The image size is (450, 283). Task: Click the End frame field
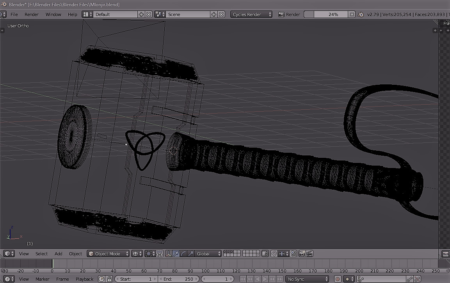[178, 279]
